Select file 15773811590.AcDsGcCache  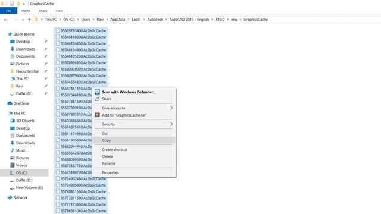pos(81,198)
